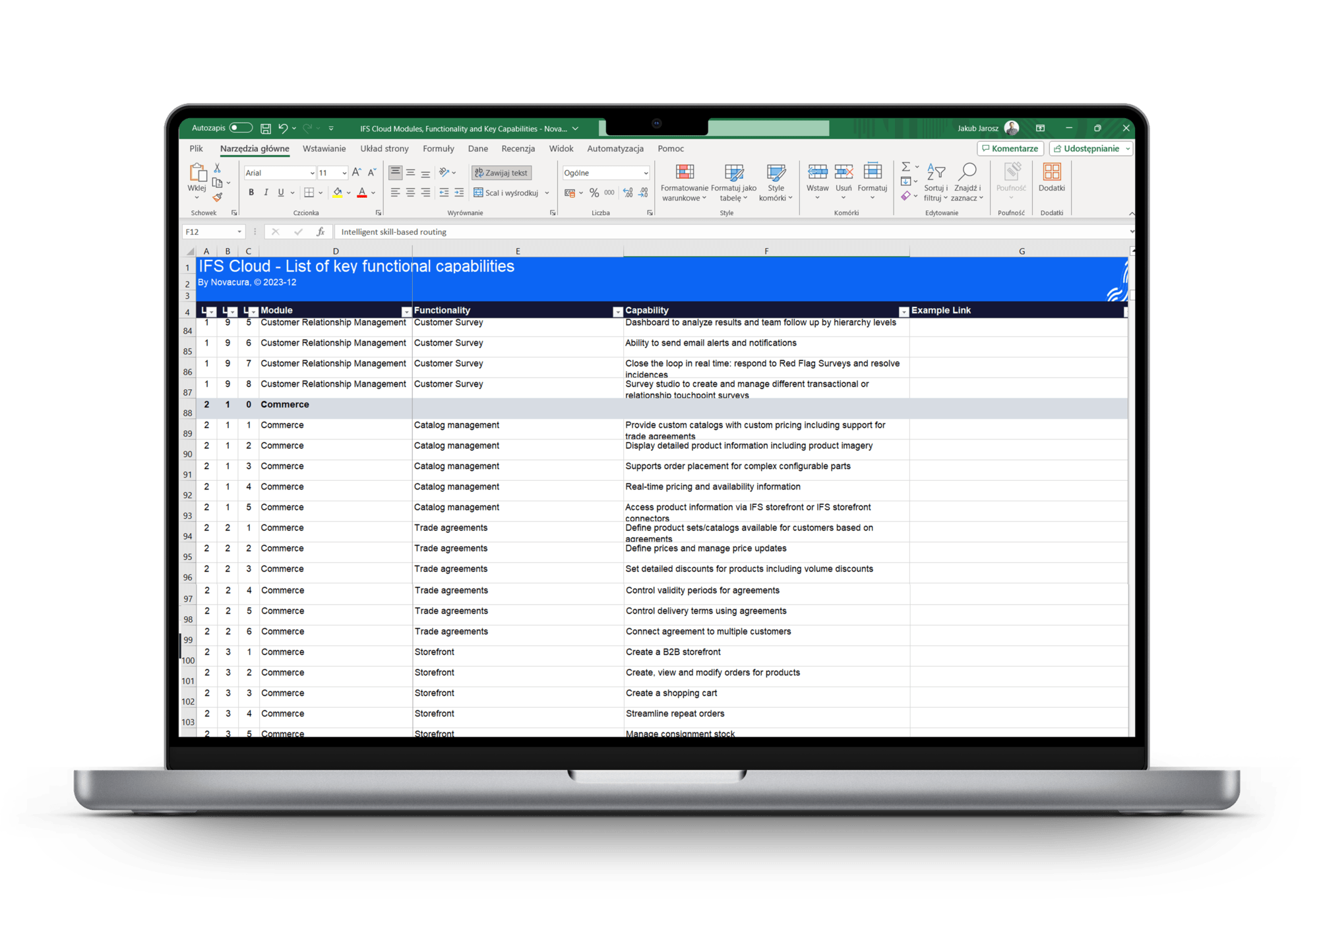Open Znajdź i zaznacz magnifier
This screenshot has width=1319, height=944.
pos(967,183)
